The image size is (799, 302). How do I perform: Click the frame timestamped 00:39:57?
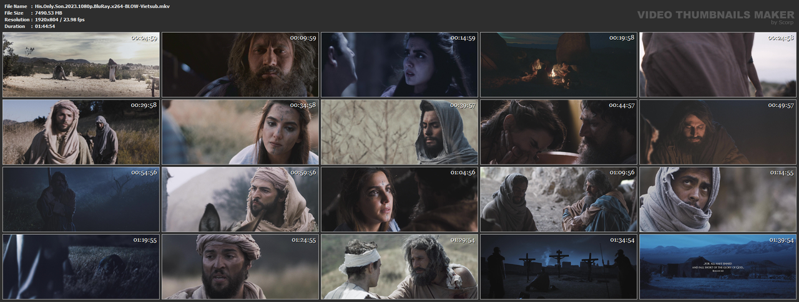point(399,132)
